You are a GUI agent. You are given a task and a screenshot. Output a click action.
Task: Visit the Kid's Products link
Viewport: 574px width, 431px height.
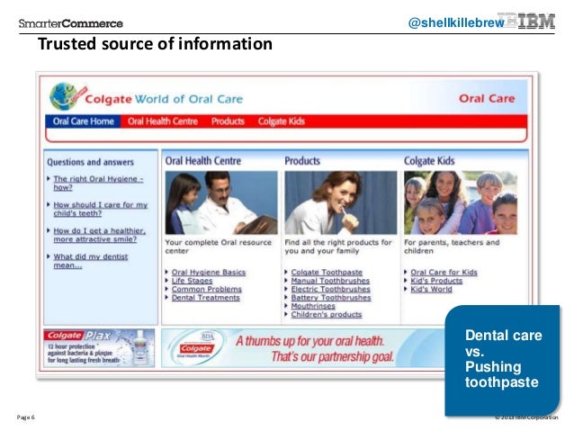point(436,281)
